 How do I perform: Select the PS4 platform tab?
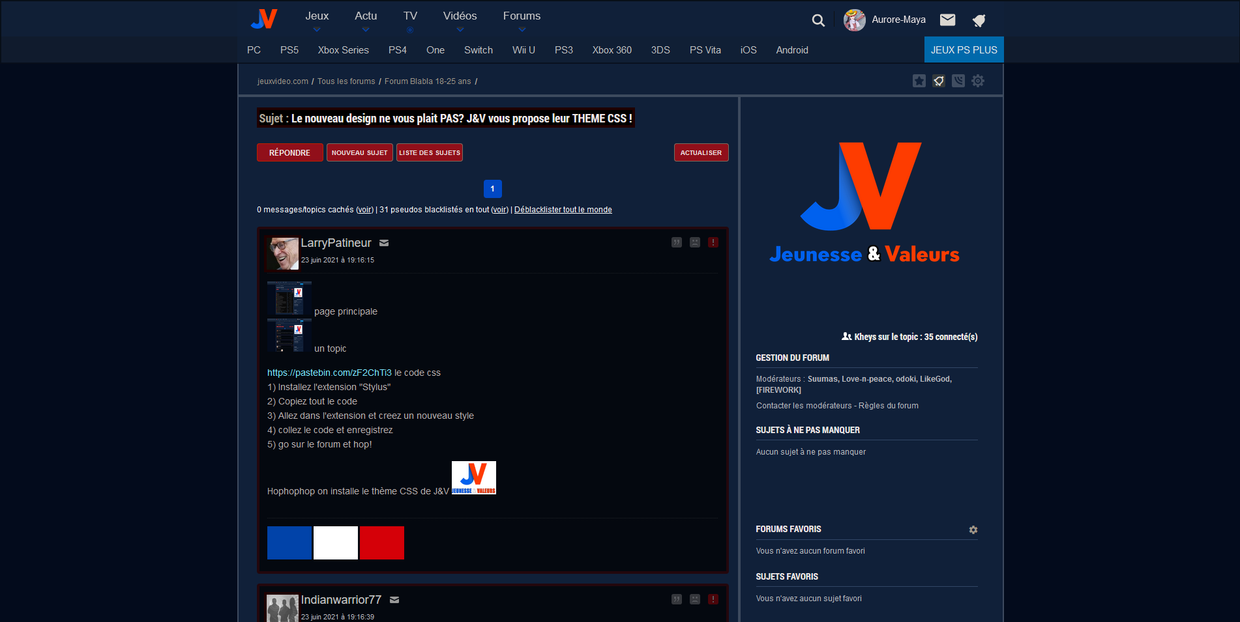pyautogui.click(x=398, y=50)
